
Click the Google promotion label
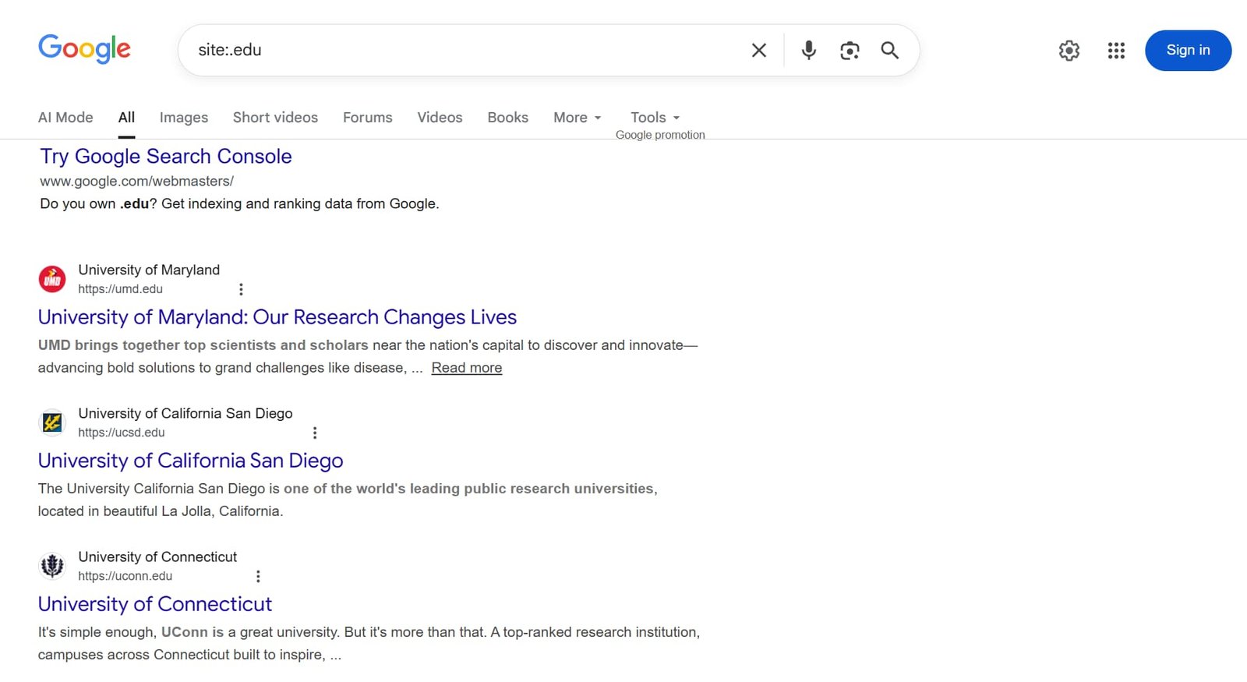click(660, 135)
